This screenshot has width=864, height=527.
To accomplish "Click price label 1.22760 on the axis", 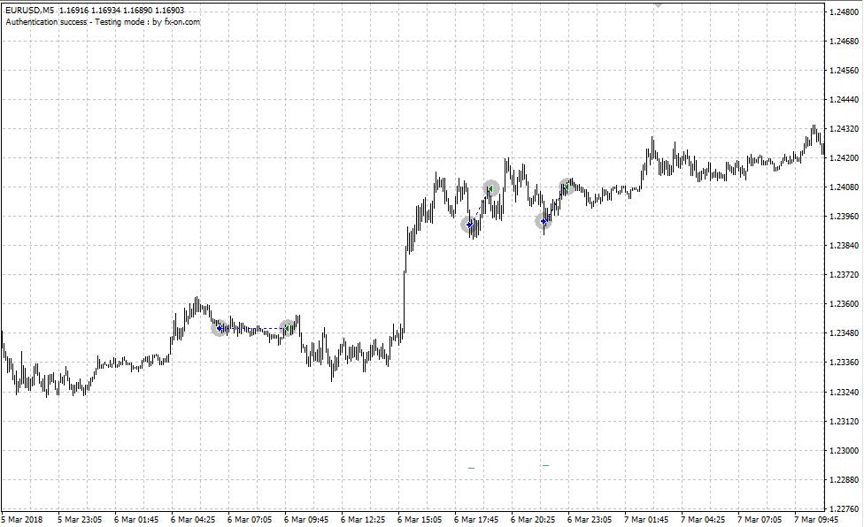I will pyautogui.click(x=844, y=508).
